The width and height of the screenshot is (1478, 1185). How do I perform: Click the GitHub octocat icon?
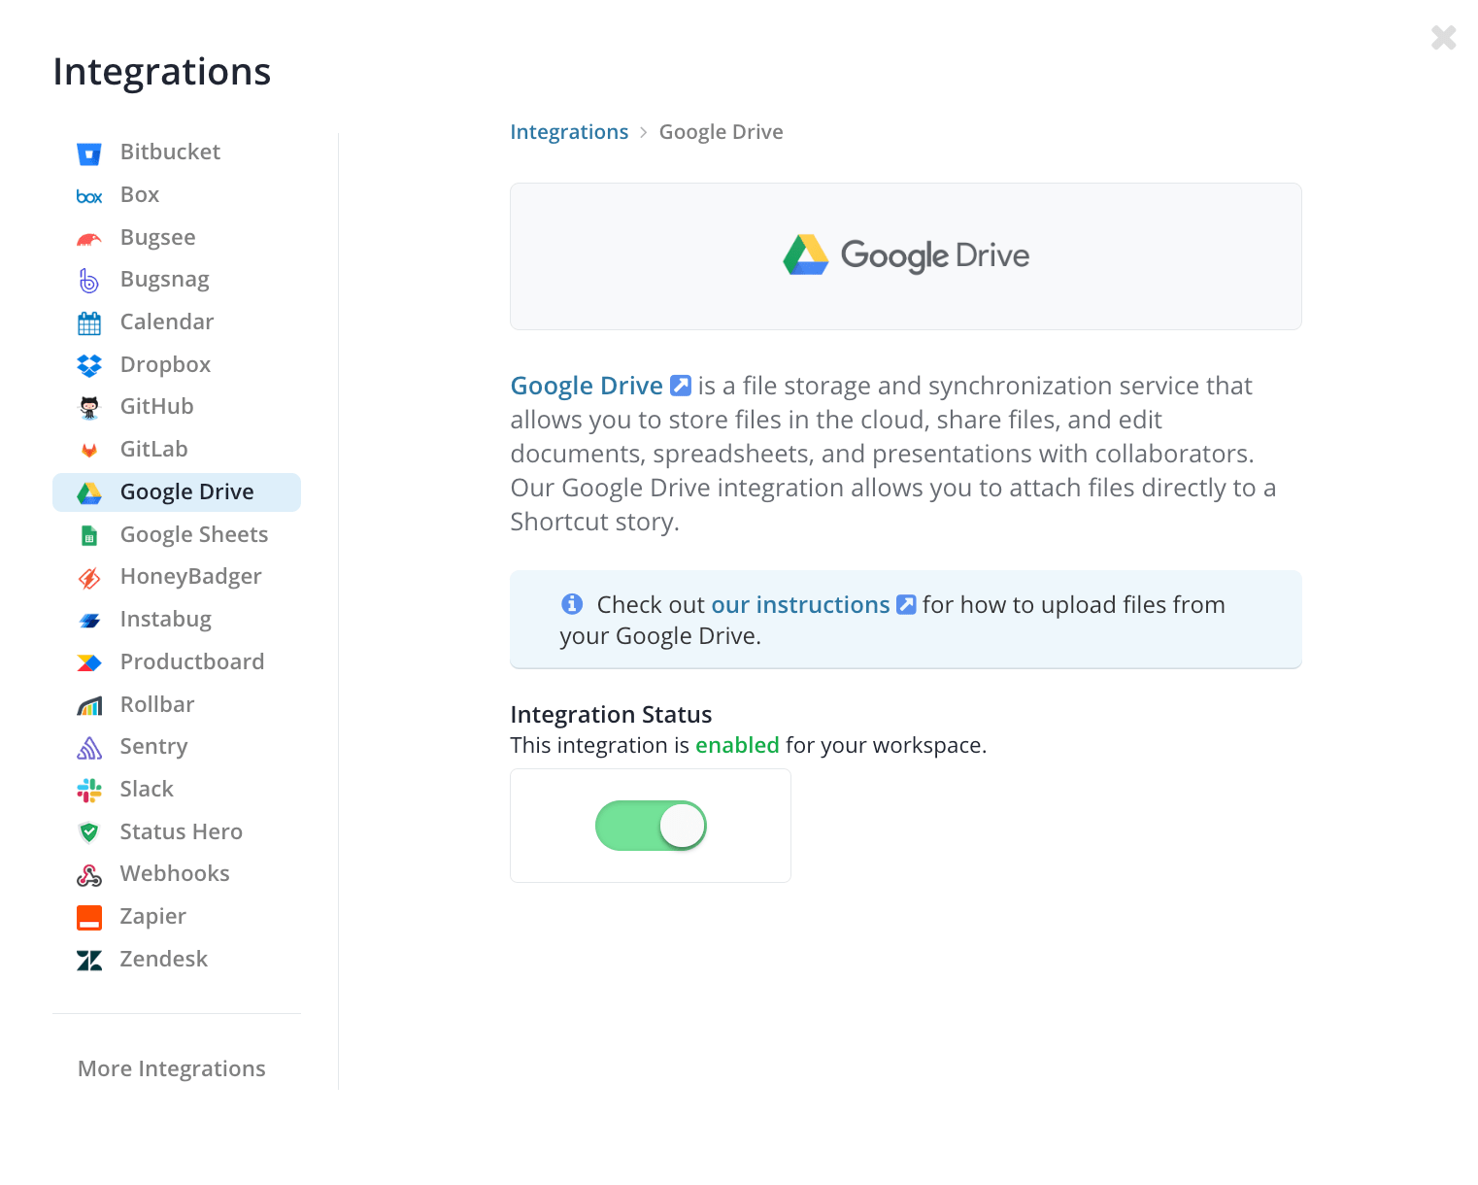88,406
